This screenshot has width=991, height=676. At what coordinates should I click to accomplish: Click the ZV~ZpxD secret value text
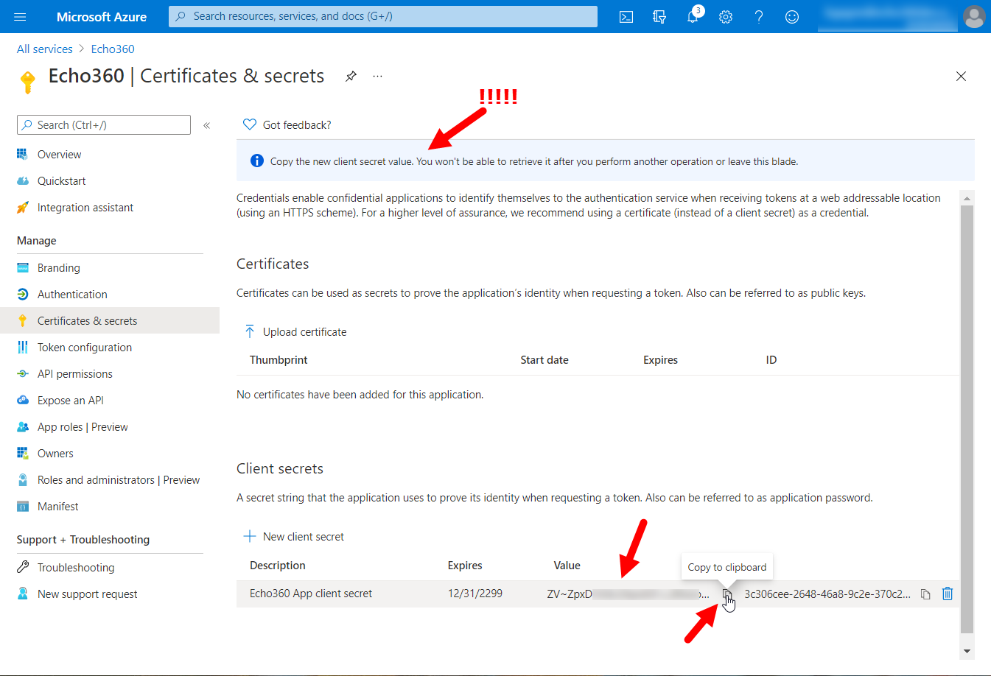tap(628, 594)
